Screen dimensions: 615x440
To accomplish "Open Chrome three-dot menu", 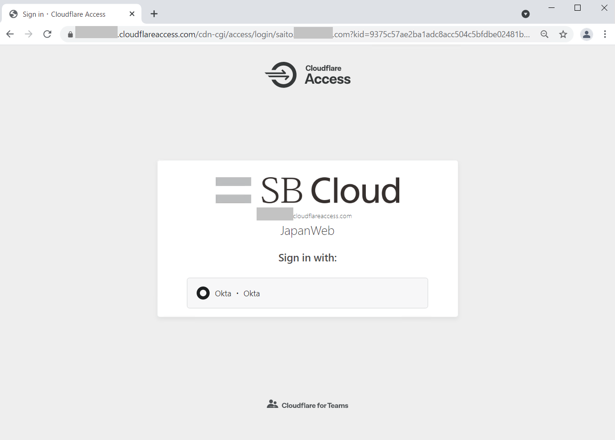I will click(605, 34).
